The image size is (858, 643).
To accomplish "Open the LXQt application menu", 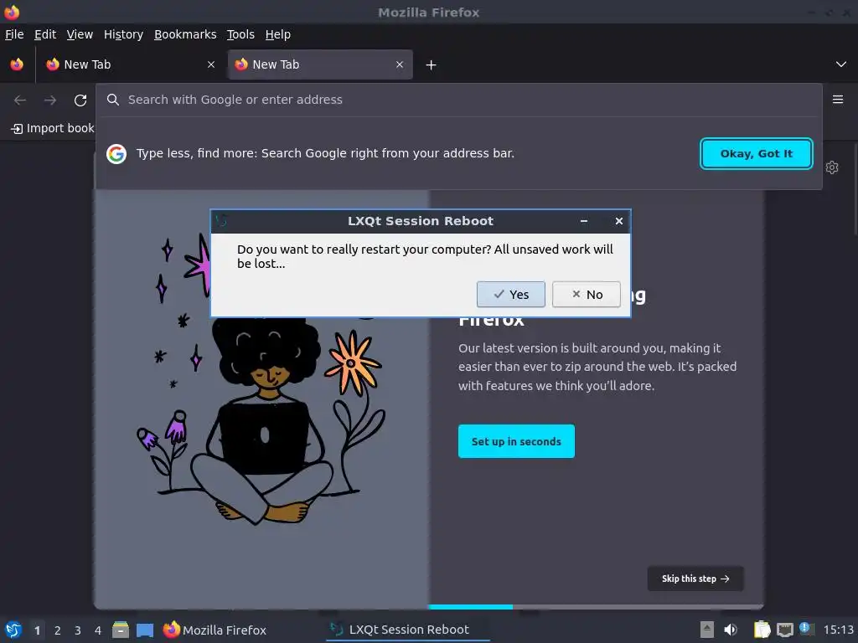I will [x=13, y=630].
